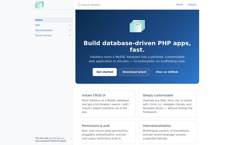Screen dimensions: 232x145
Task: Click the Internationalization description text
Action: coord(166,135)
